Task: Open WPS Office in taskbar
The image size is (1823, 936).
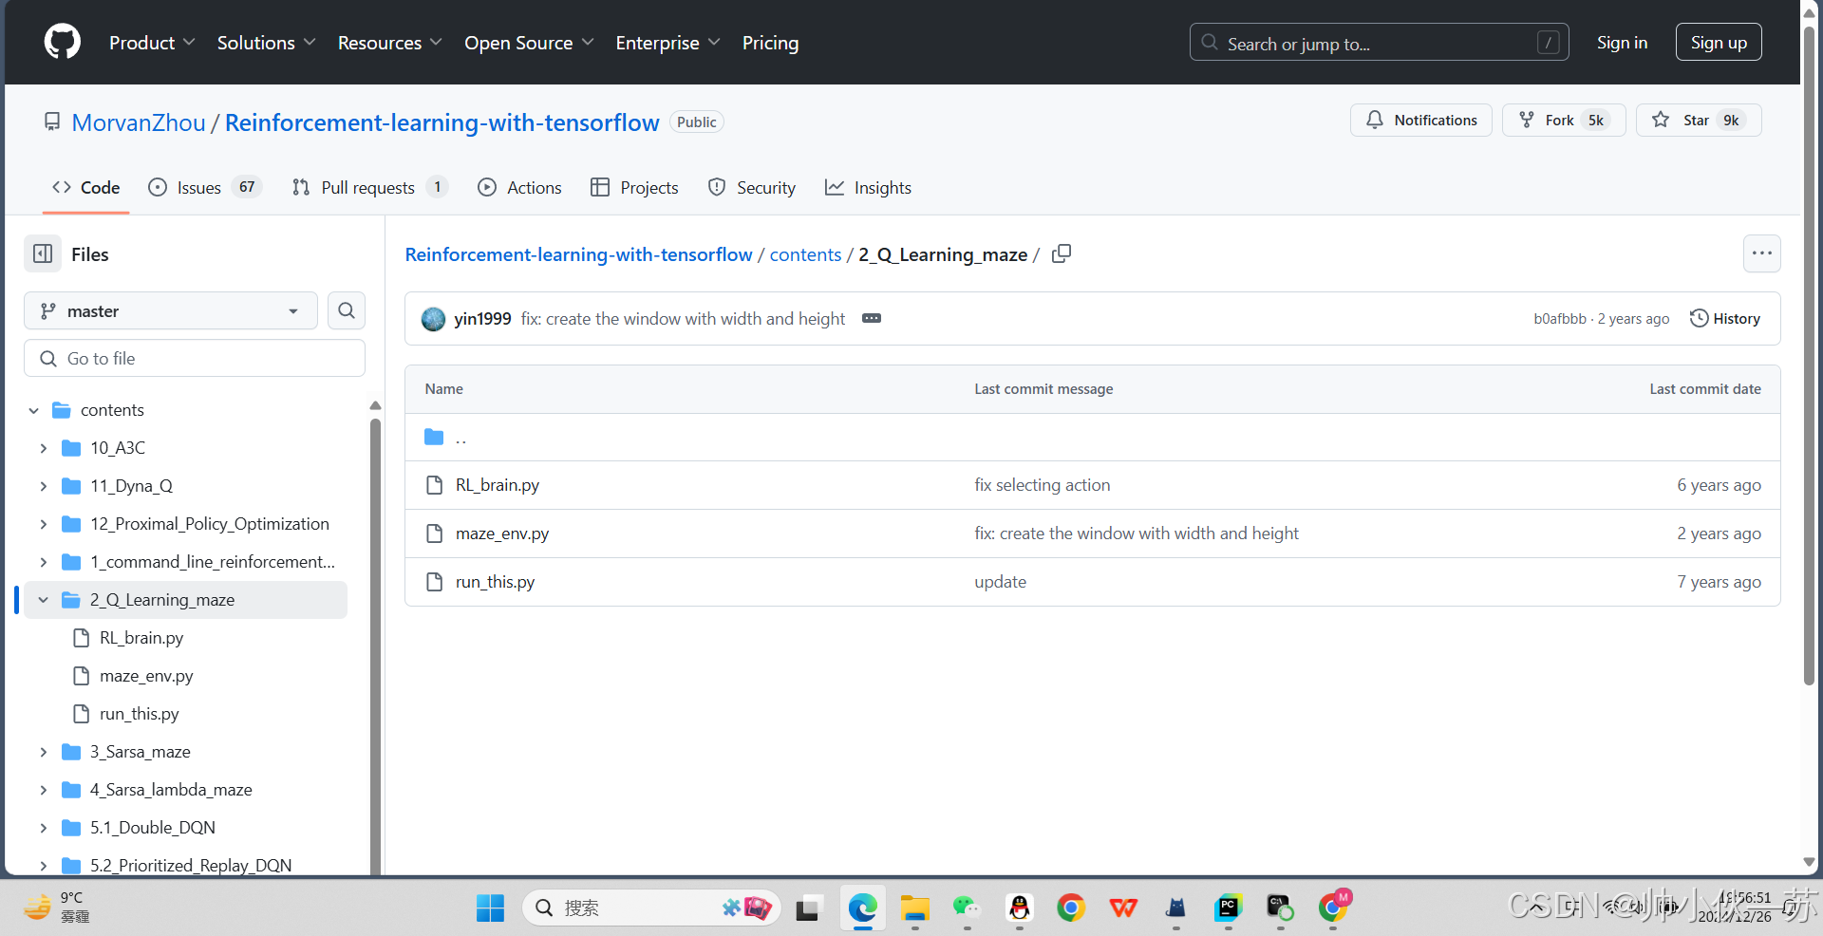Action: [x=1123, y=908]
